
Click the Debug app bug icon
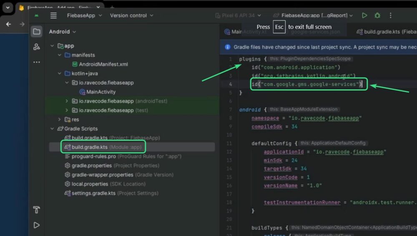click(377, 15)
